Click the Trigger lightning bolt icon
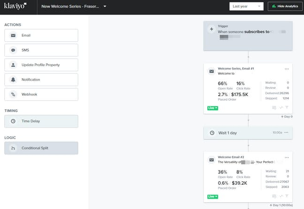304x209 pixels. click(x=212, y=29)
